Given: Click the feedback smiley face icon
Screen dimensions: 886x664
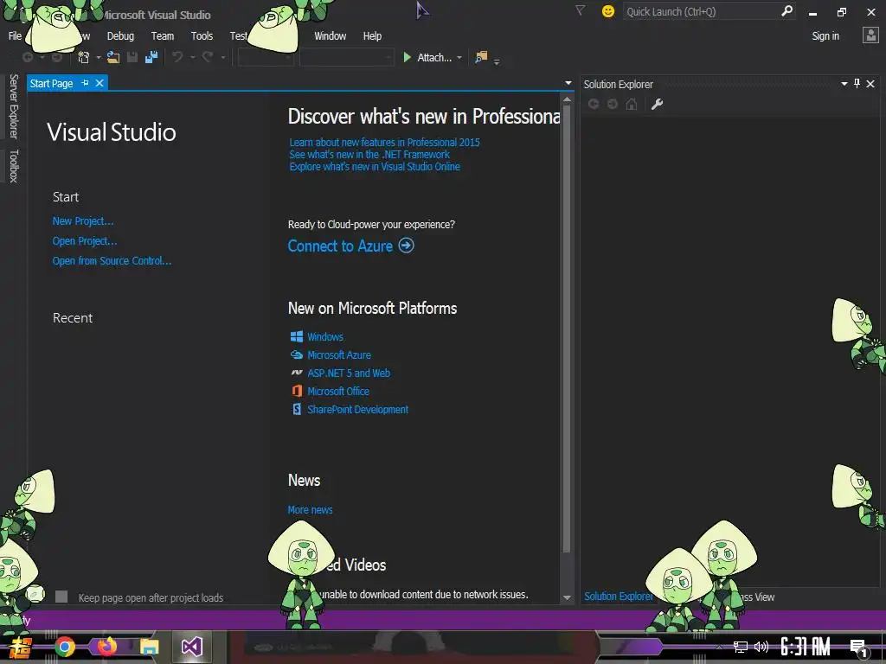Looking at the screenshot, I should point(608,11).
